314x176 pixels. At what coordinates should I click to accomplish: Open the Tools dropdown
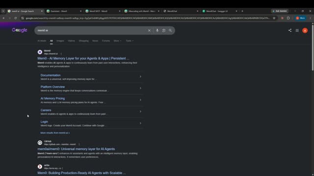coord(130,41)
